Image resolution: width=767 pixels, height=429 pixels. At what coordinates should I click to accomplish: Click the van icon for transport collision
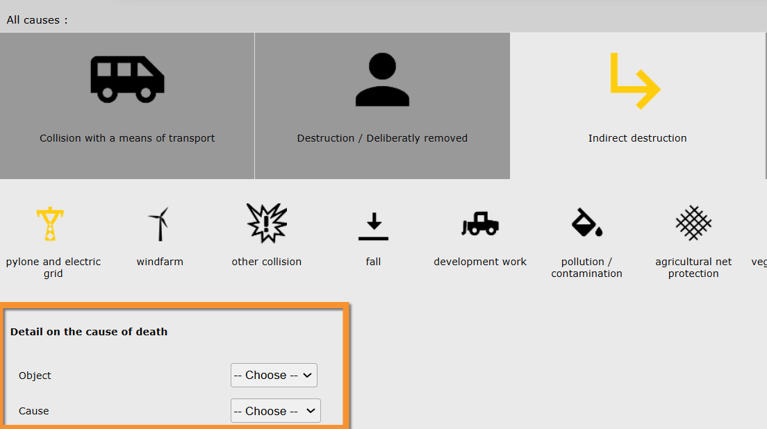pos(127,79)
